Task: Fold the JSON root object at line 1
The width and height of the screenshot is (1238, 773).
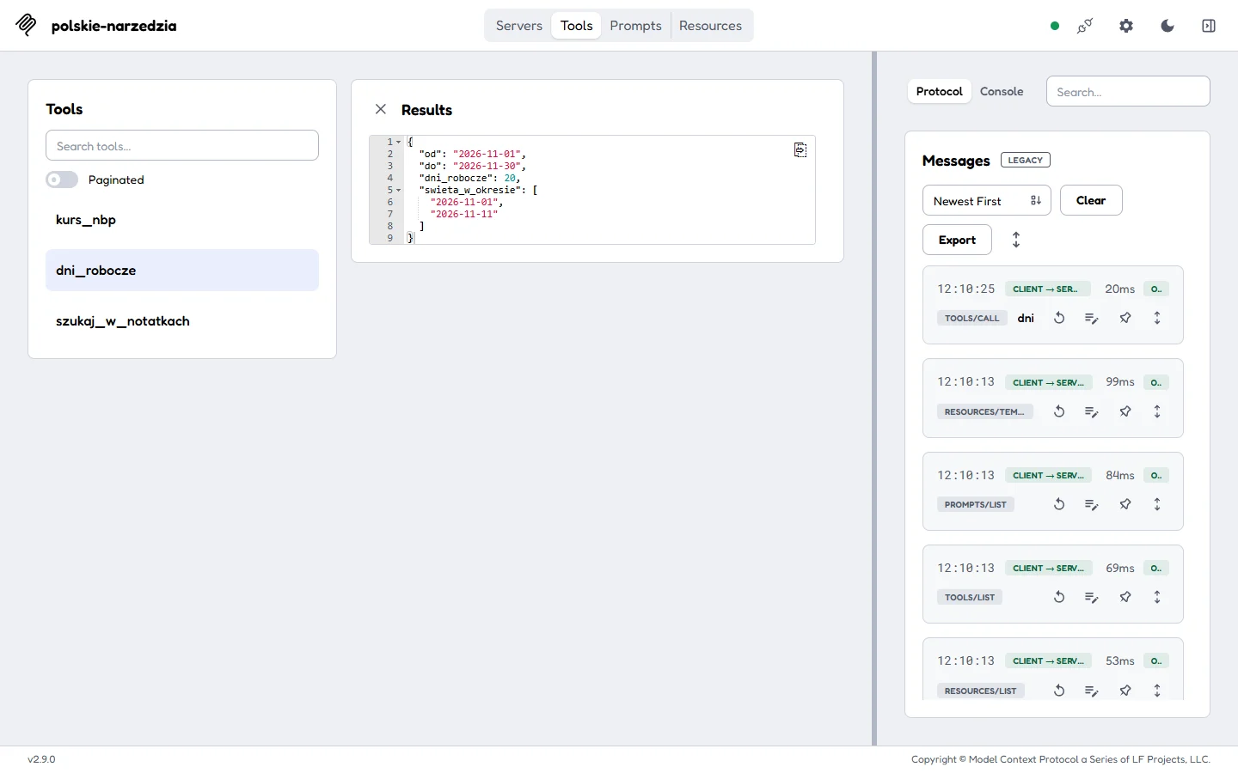Action: coord(399,142)
